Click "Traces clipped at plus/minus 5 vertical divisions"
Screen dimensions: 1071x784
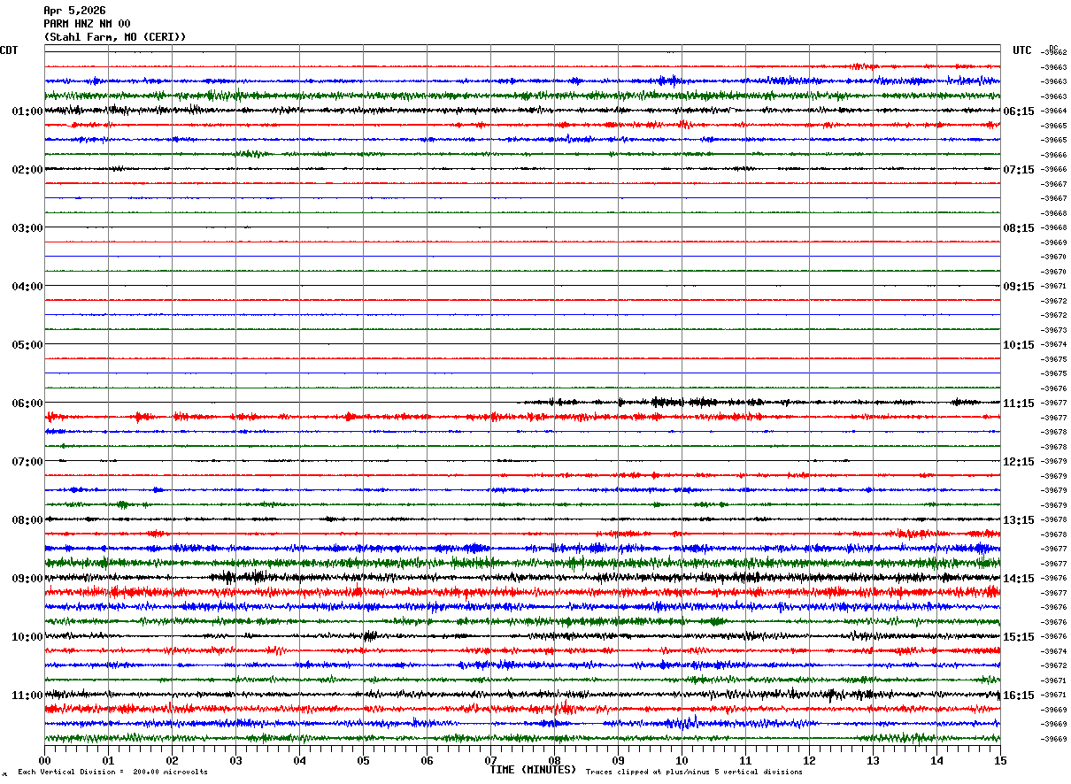(694, 772)
